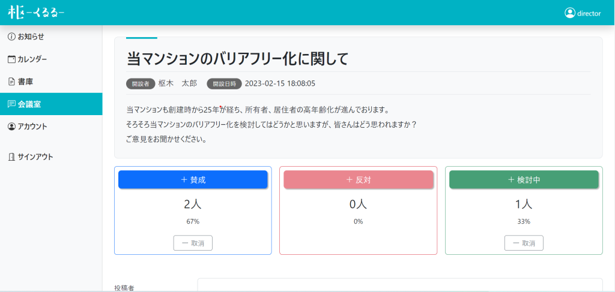Cancel the 検討中 vote with 取消
The image size is (615, 292).
[524, 243]
